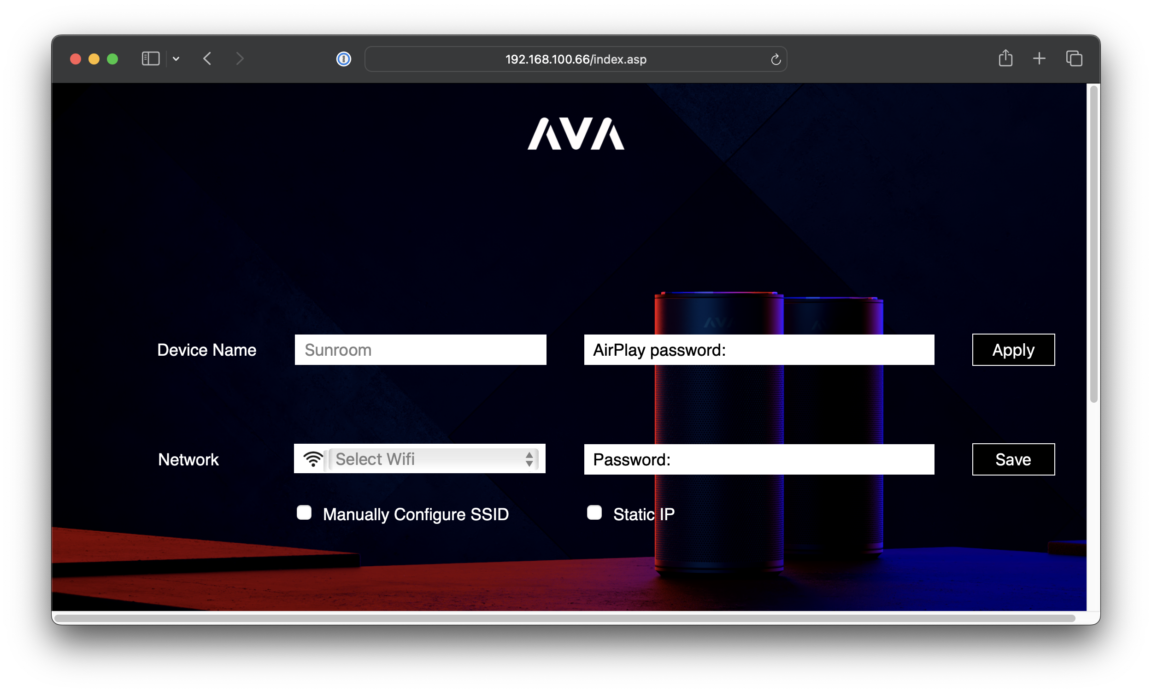
Task: Click the back navigation arrow
Action: pos(208,59)
